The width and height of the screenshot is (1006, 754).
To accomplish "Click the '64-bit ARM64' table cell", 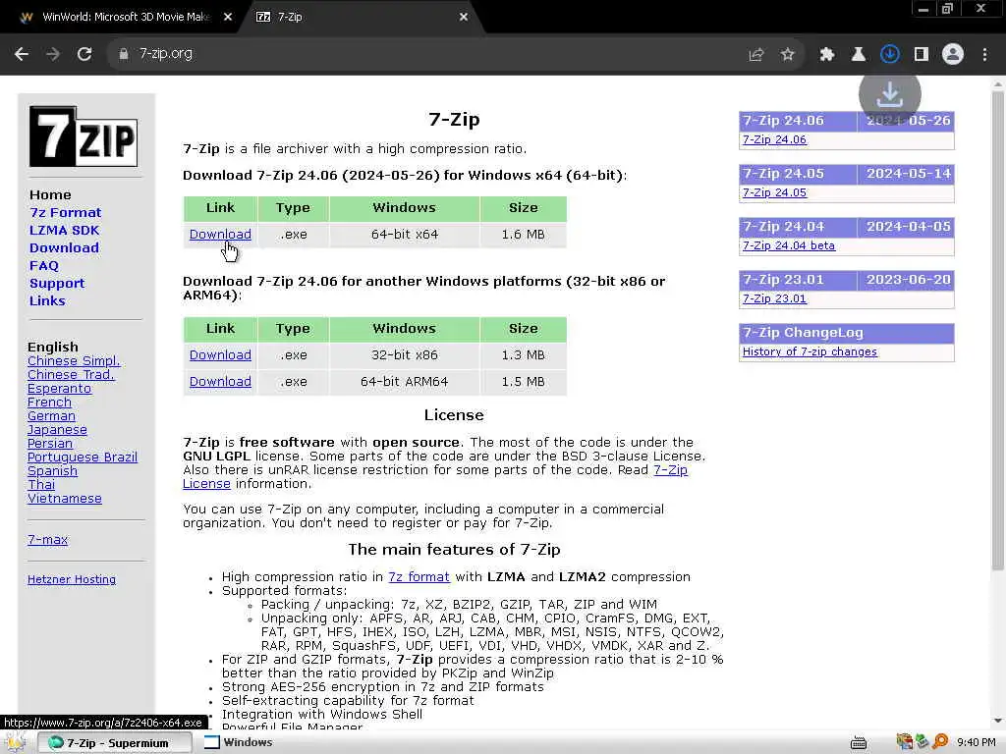I will point(404,382).
